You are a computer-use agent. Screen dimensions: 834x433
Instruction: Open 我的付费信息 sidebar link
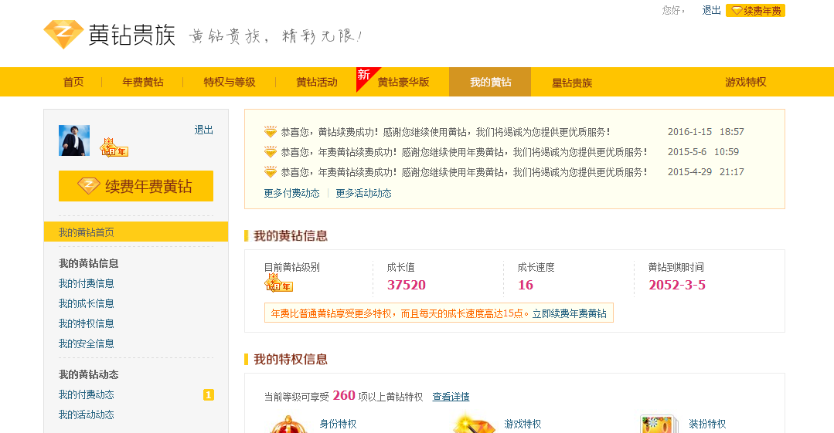[86, 283]
